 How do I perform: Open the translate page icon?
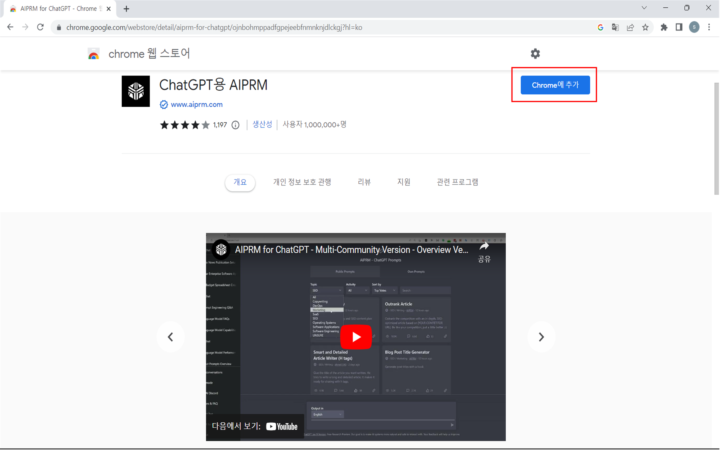615,27
